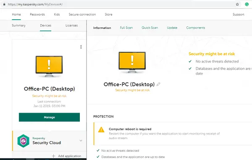Open the Full Scan tab
252x160 pixels.
point(126,28)
